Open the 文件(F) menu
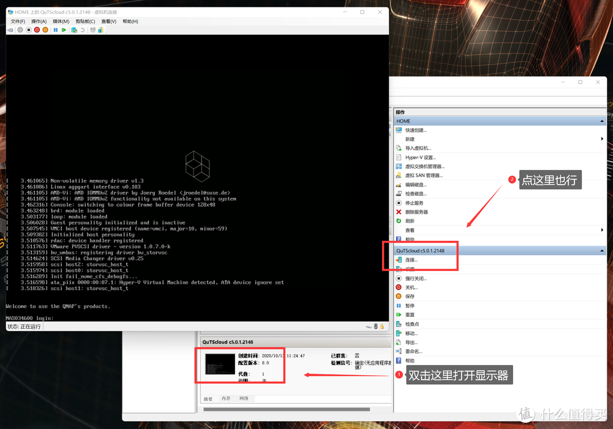The image size is (613, 429). (18, 22)
